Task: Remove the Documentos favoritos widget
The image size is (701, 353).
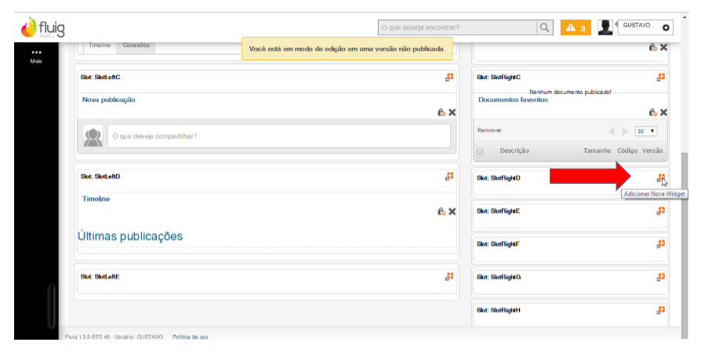Action: coord(663,113)
